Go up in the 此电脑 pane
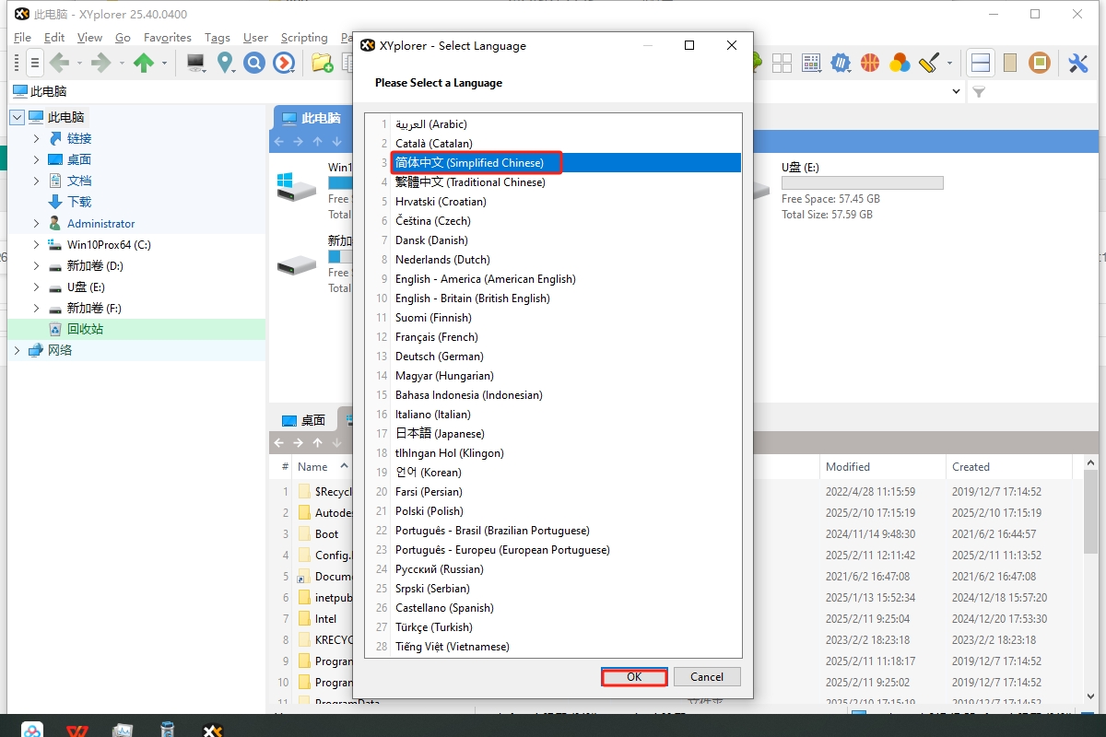The height and width of the screenshot is (737, 1106). pos(318,142)
